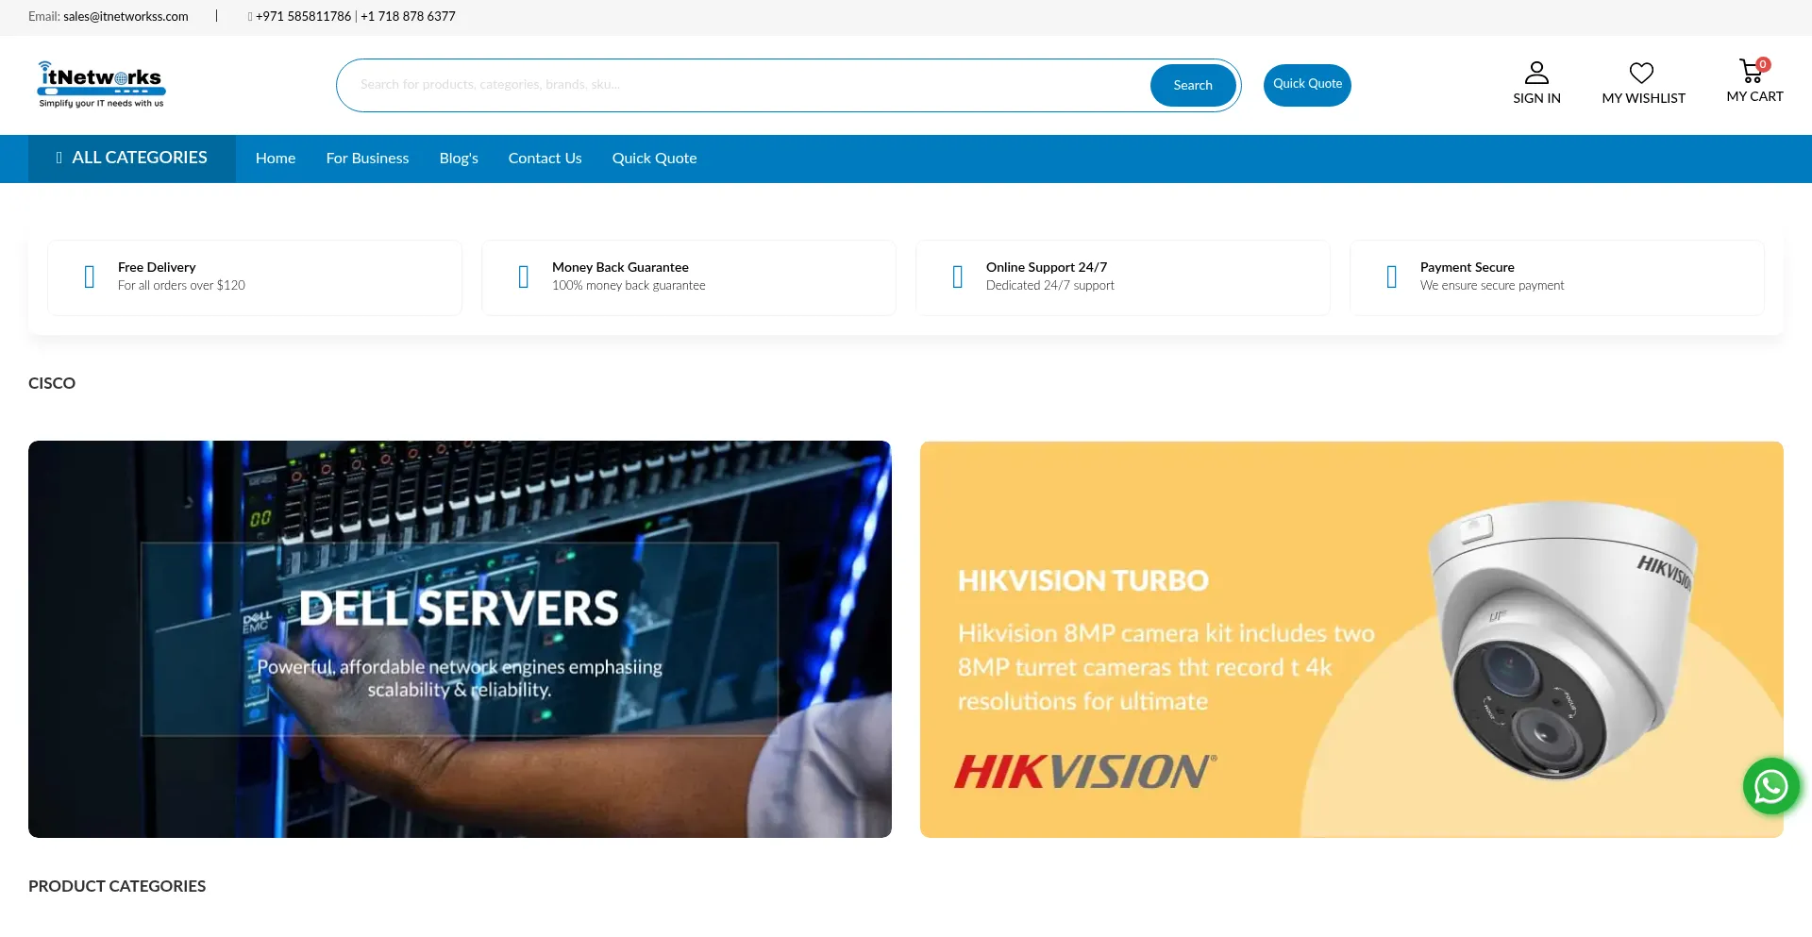Click the itNetworks logo
1812x937 pixels.
pyautogui.click(x=101, y=85)
